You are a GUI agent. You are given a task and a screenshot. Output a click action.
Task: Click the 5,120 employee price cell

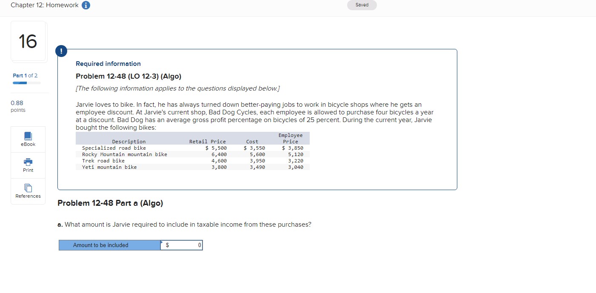296,154
